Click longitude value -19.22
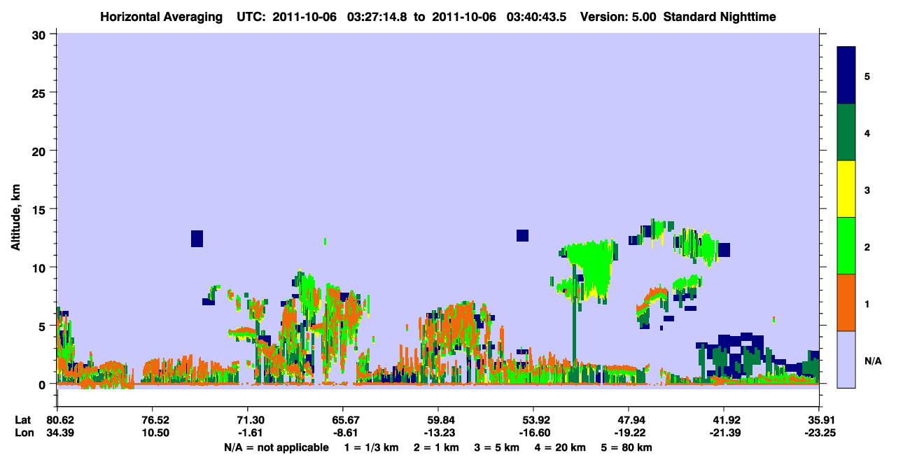Image resolution: width=910 pixels, height=467 pixels. coord(629,433)
